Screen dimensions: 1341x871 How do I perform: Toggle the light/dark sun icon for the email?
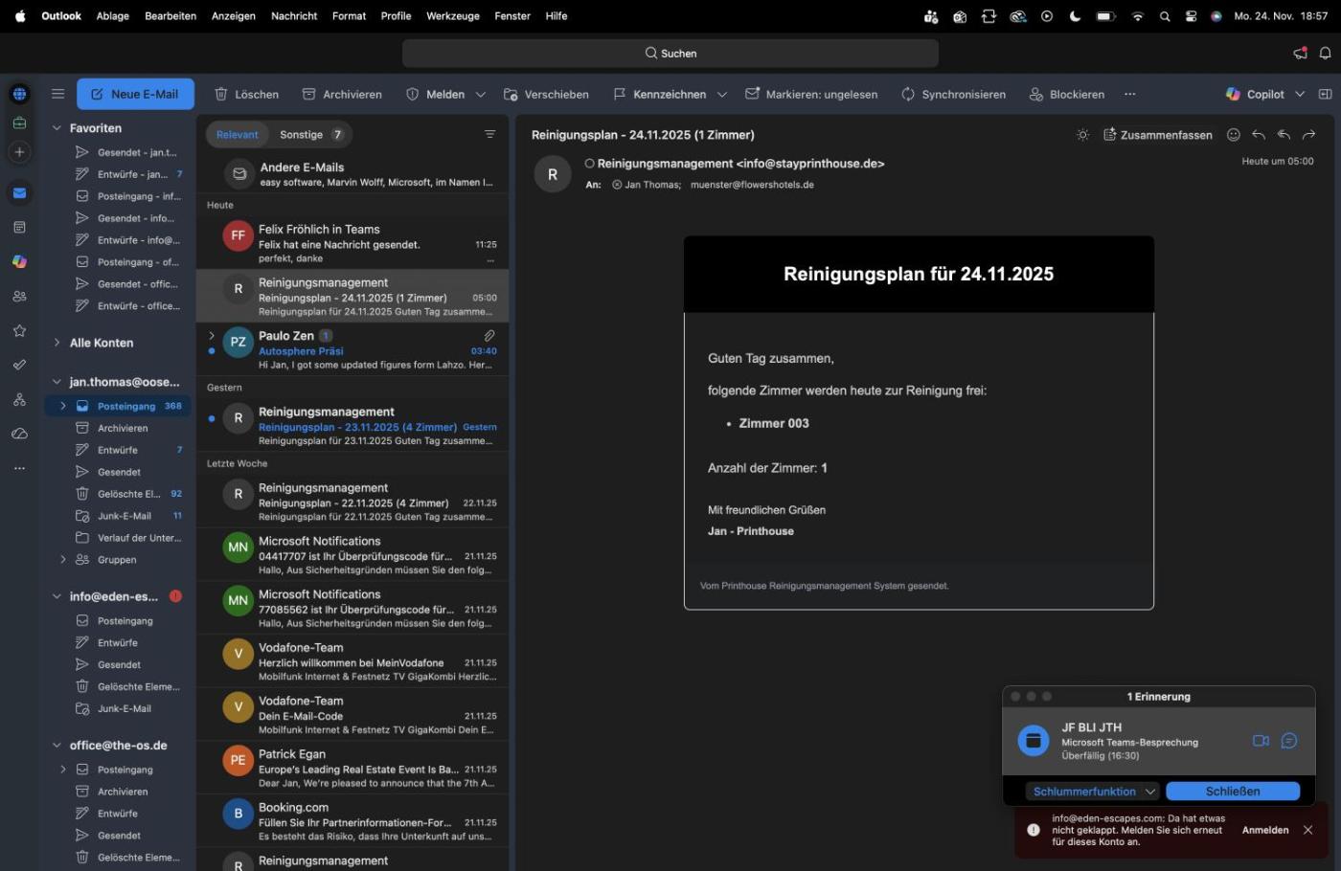pos(1082,135)
